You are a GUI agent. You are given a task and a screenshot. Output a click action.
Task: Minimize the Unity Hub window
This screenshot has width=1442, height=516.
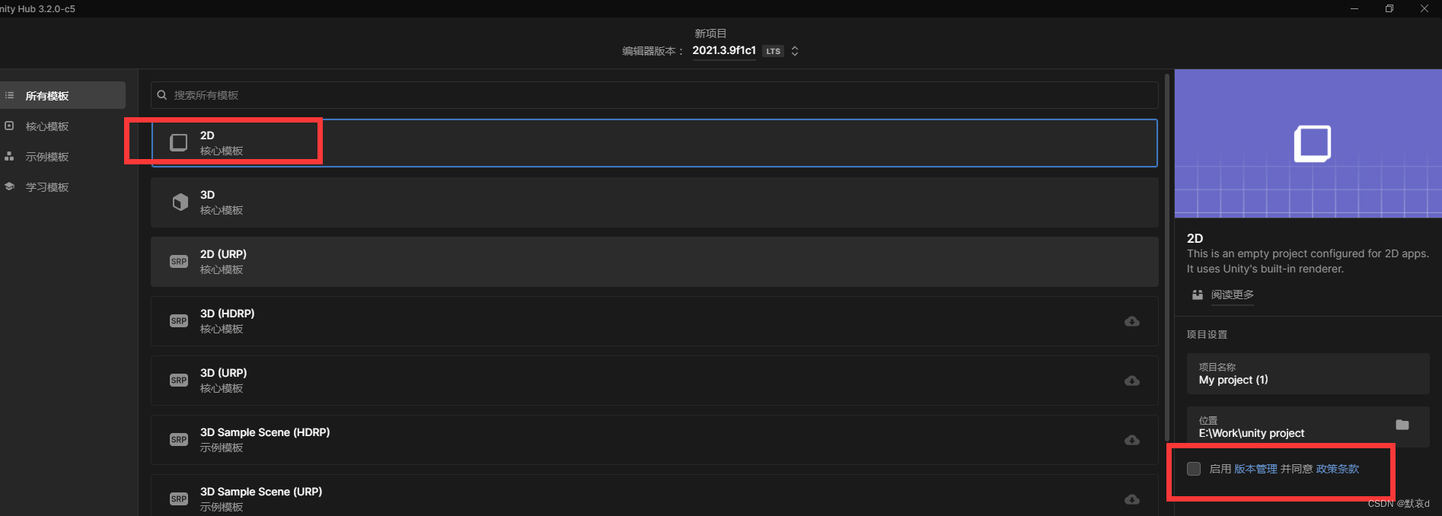(x=1354, y=8)
